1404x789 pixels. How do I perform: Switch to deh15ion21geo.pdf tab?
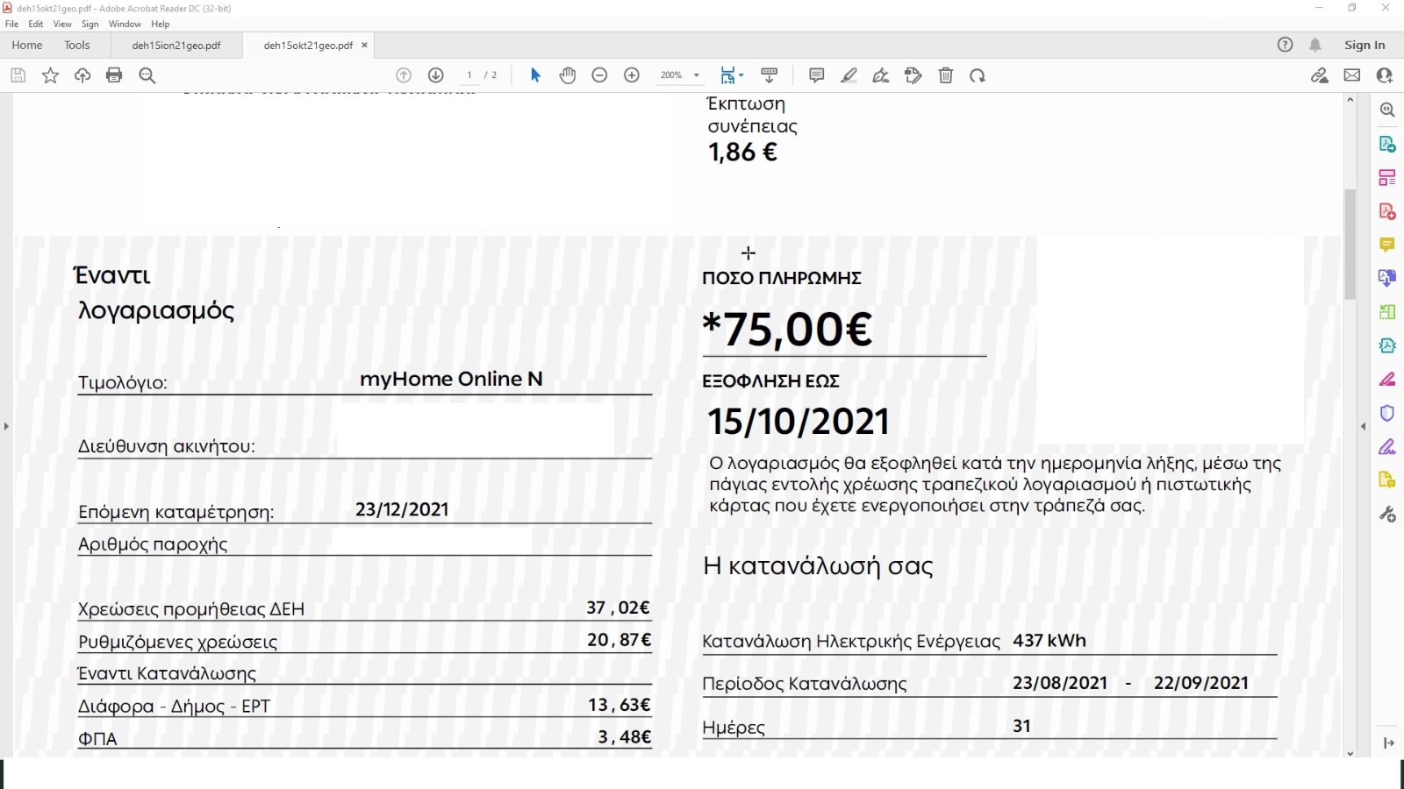(x=176, y=46)
